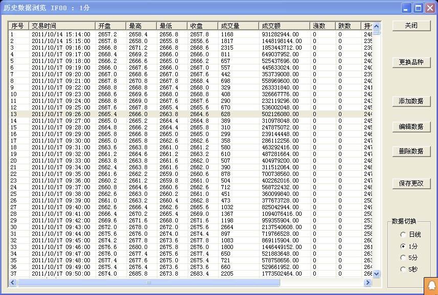Image resolution: width=438 pixels, height=295 pixels.
Task: Click the 编辑数据 button
Action: click(x=411, y=127)
